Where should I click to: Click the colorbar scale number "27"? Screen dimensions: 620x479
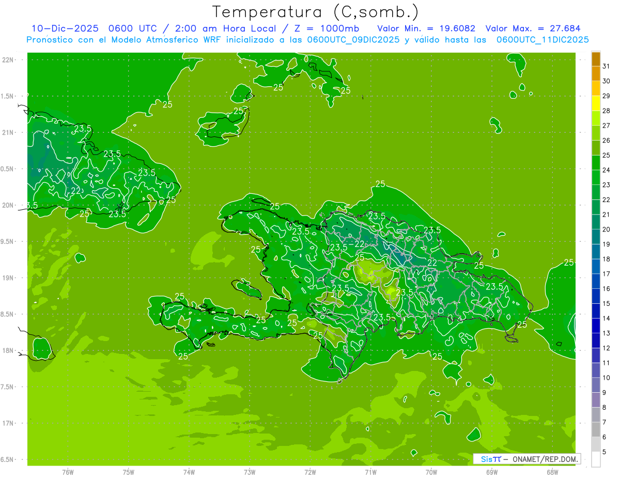606,126
